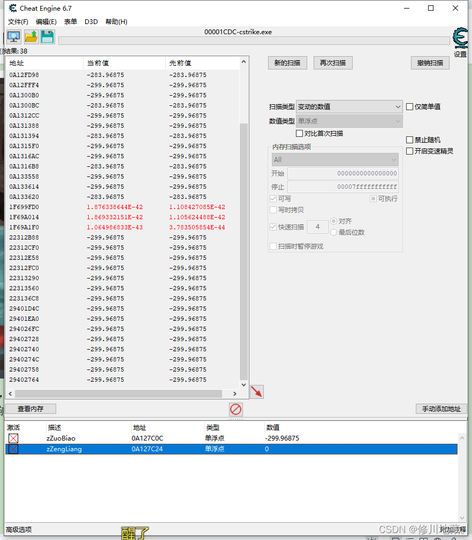This screenshot has width=472, height=540.
Task: Click the 停止 stop address field
Action: pos(343,187)
